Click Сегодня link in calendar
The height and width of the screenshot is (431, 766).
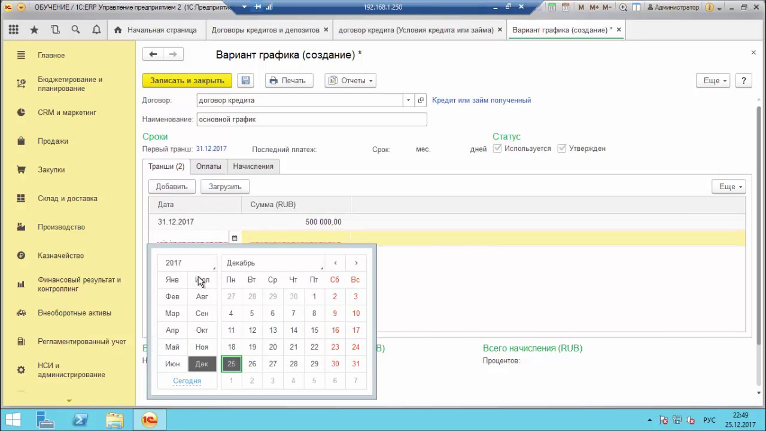click(x=187, y=381)
